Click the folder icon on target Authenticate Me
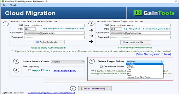 click(124, 42)
